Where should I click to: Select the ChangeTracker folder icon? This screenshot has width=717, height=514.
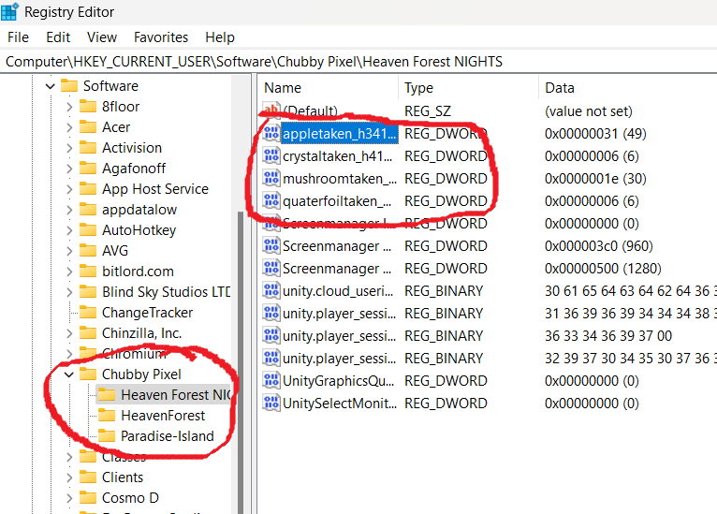pos(88,312)
